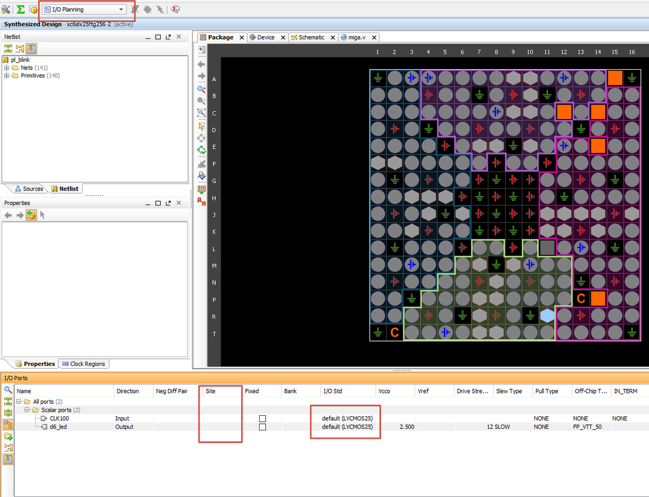This screenshot has height=497, width=649.
Task: Check the Fixed box for d6_led
Action: [x=262, y=427]
